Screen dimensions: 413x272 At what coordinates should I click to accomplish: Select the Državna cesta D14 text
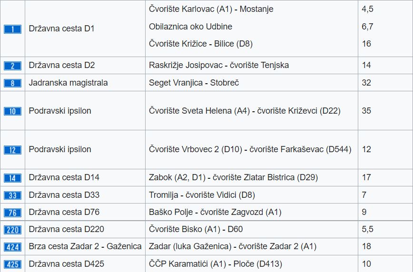click(64, 177)
